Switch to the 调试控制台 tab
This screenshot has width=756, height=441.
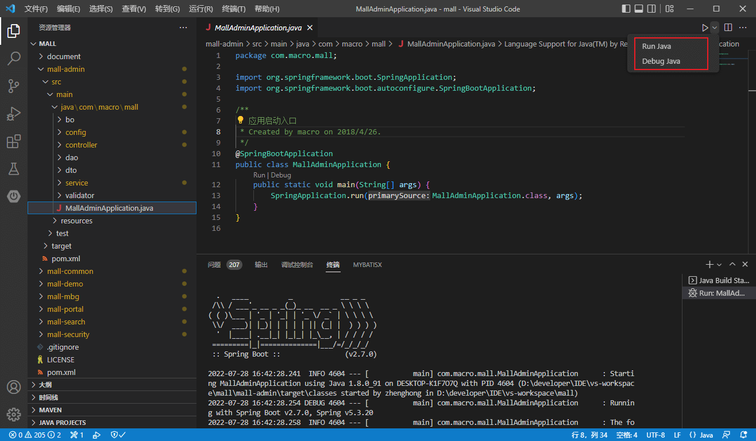click(297, 265)
